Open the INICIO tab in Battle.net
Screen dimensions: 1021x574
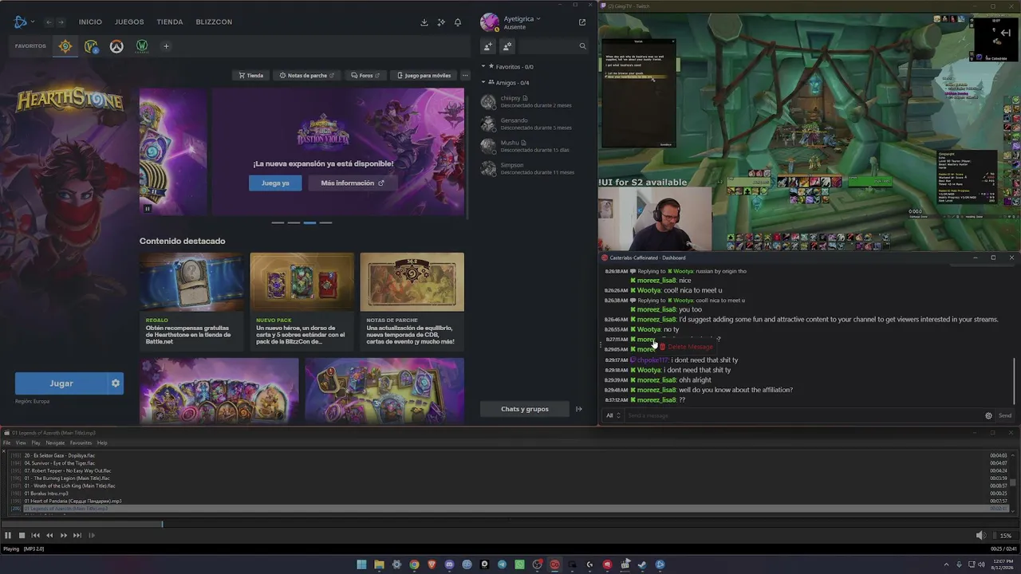[x=90, y=22]
